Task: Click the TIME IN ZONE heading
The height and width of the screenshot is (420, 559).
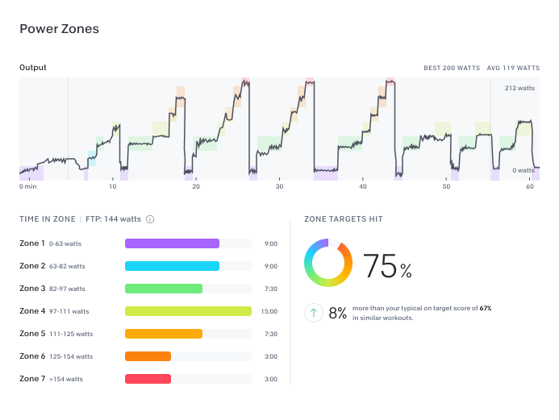Action: 47,218
